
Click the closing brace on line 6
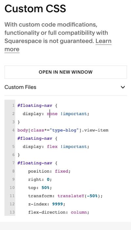19,155
